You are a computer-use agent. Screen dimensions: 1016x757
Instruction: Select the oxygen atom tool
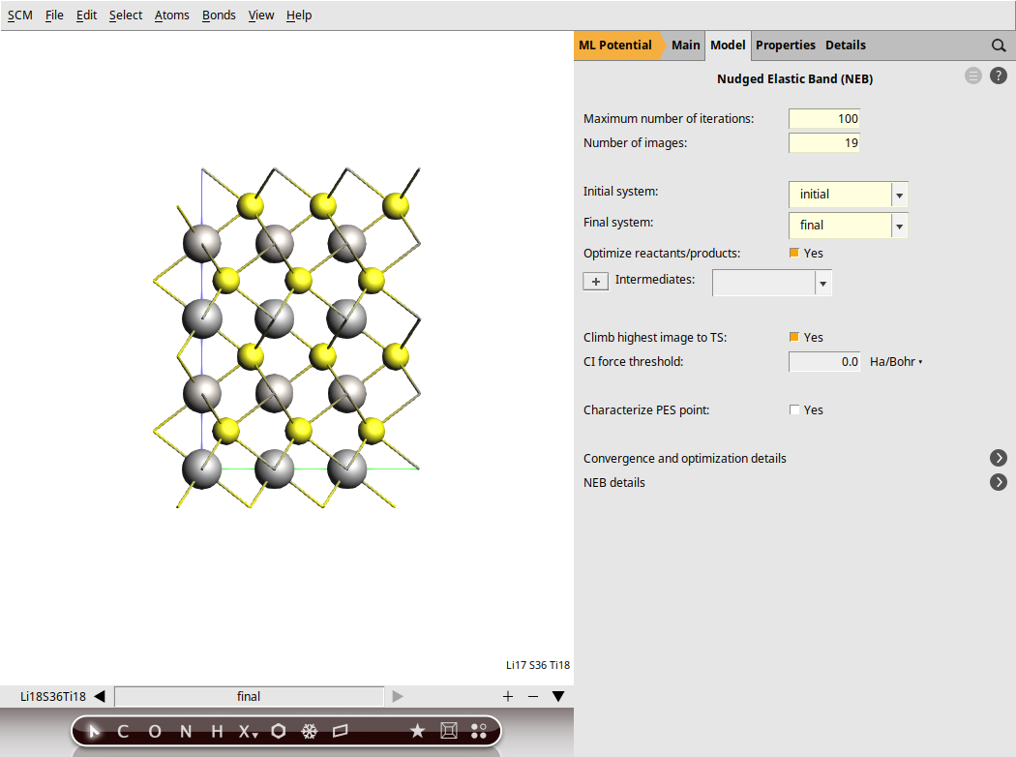coord(154,731)
